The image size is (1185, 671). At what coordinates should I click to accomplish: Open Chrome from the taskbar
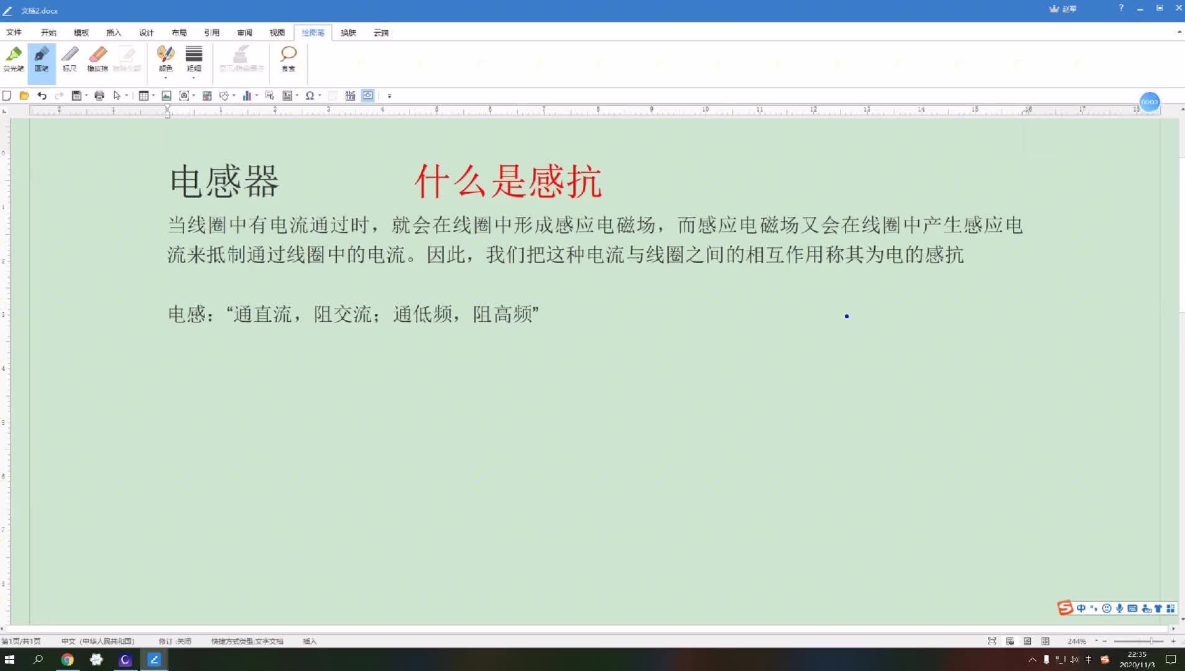pyautogui.click(x=67, y=659)
